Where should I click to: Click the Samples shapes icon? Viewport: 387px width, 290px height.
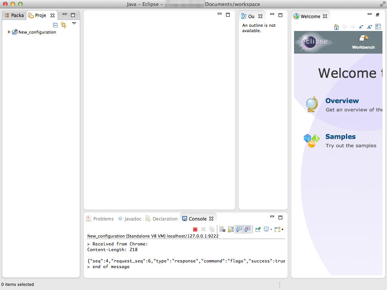pyautogui.click(x=312, y=140)
